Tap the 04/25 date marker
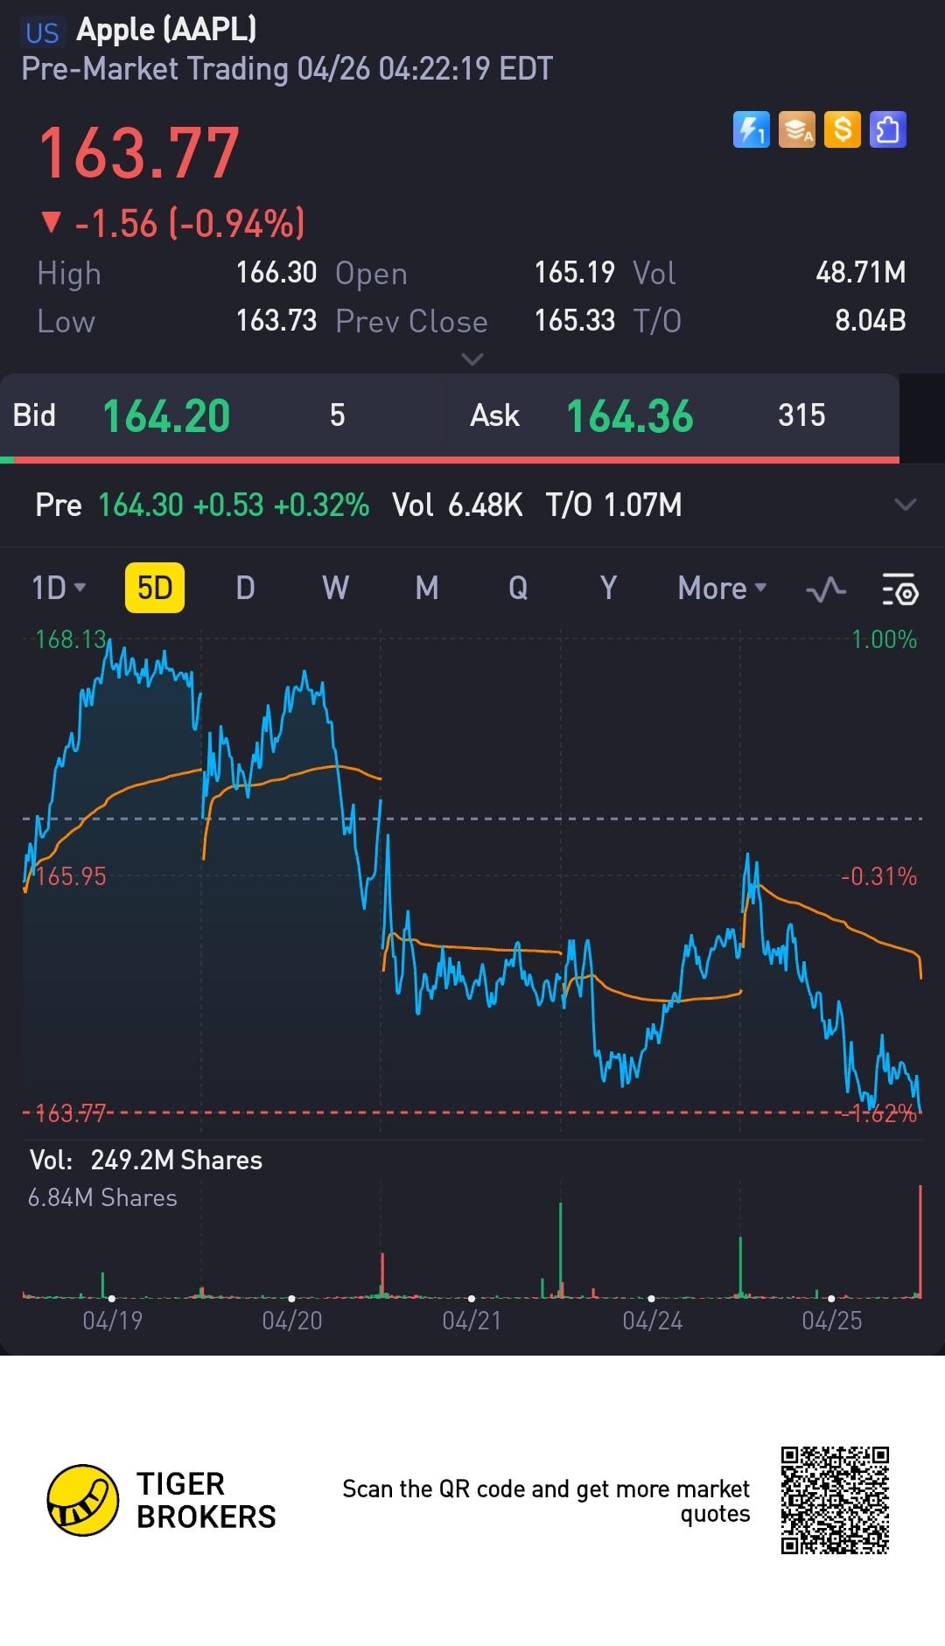 click(x=832, y=1321)
